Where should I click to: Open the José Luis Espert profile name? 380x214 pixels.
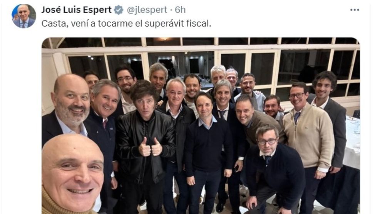tap(76, 10)
